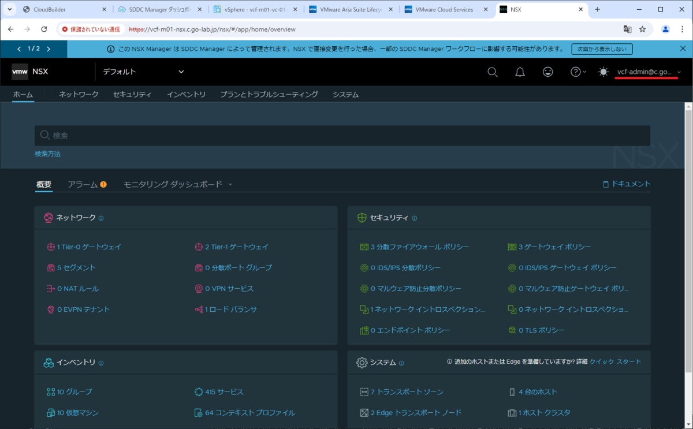Switch to SDDC Manager browser tab
This screenshot has height=429, width=693.
point(160,10)
